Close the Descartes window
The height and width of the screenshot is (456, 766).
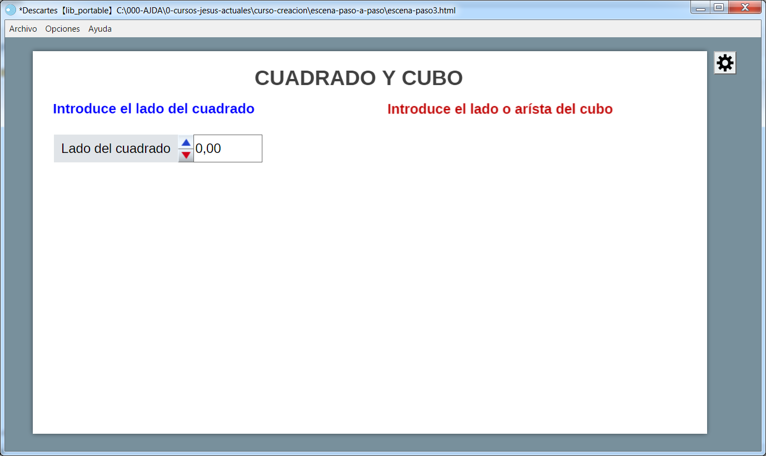pos(744,8)
